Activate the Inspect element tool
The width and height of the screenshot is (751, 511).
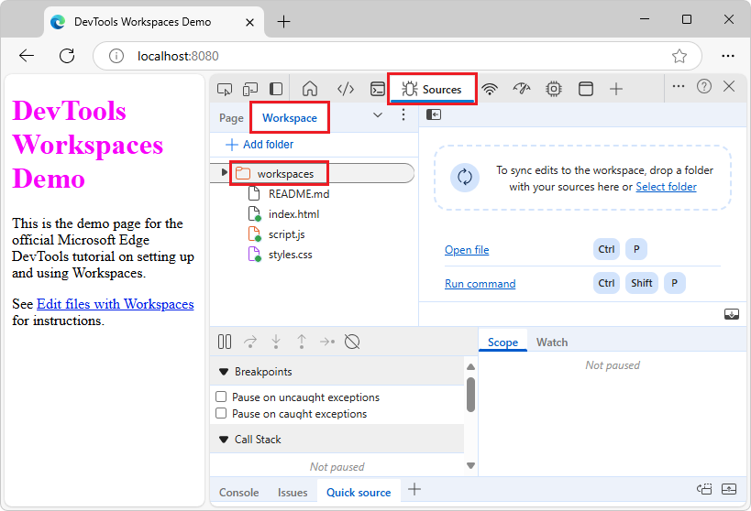[225, 89]
